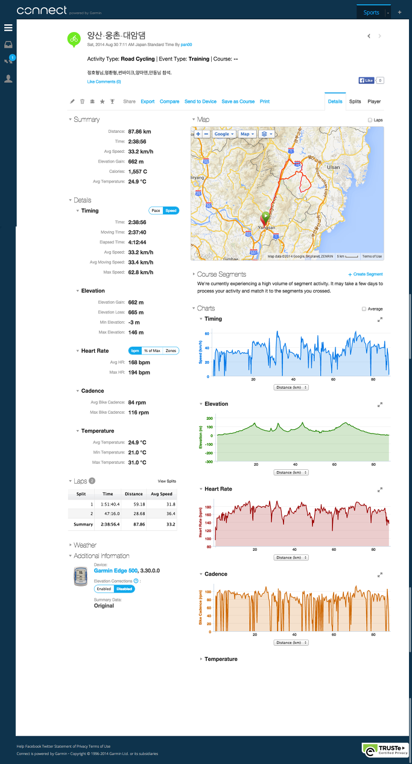Viewport: 412px width, 764px height.
Task: Zoom out on the map
Action: coord(206,134)
